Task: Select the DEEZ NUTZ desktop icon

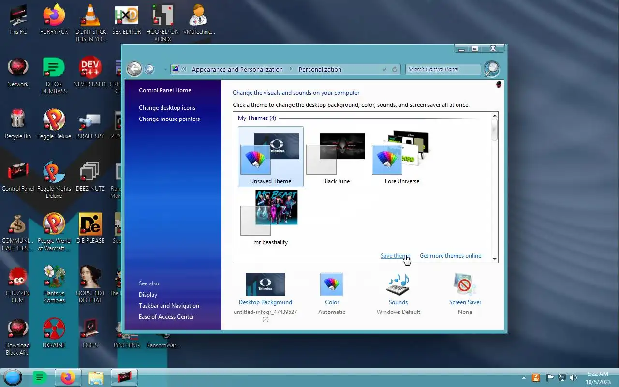Action: click(x=90, y=177)
